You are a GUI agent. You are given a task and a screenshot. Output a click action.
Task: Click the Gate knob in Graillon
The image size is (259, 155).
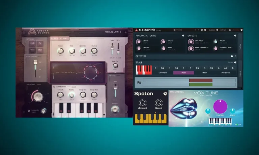[72, 51]
